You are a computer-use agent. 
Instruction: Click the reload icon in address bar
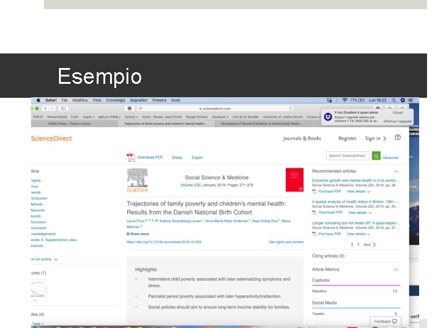click(291, 109)
